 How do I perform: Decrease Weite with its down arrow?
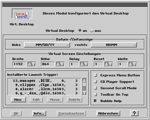click(x=135, y=64)
